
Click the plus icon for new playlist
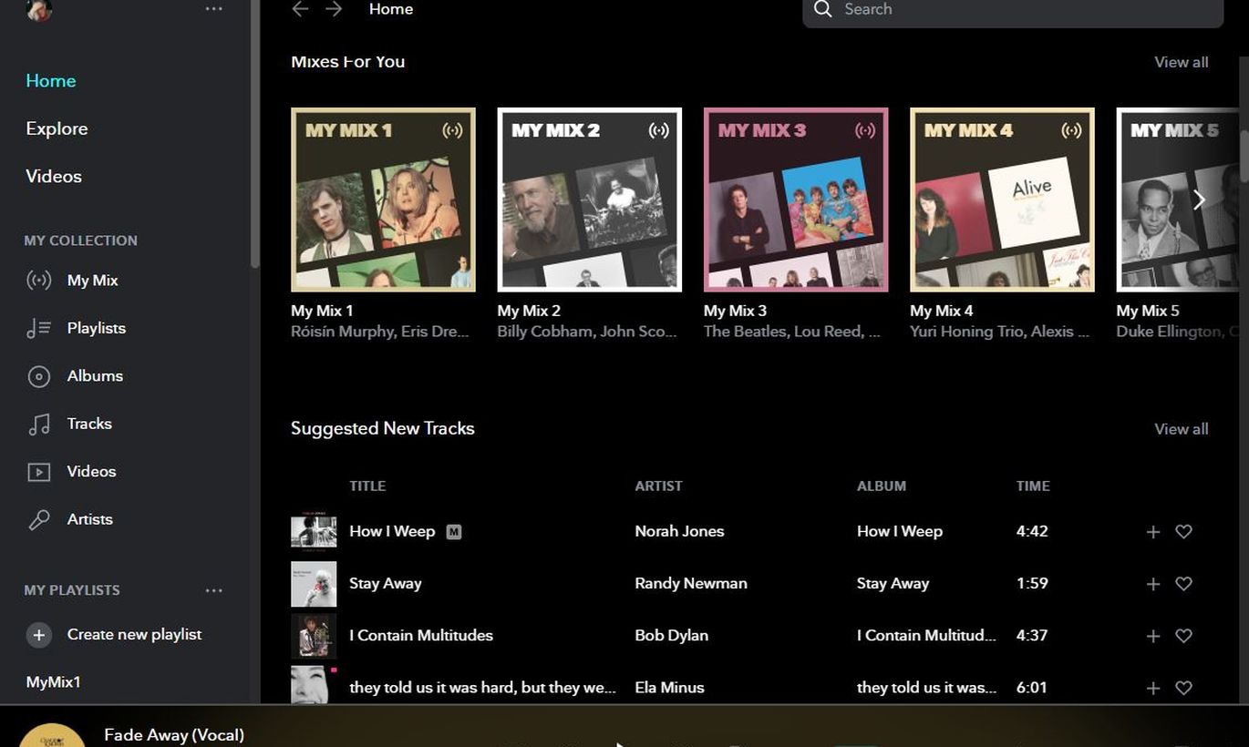tap(38, 635)
